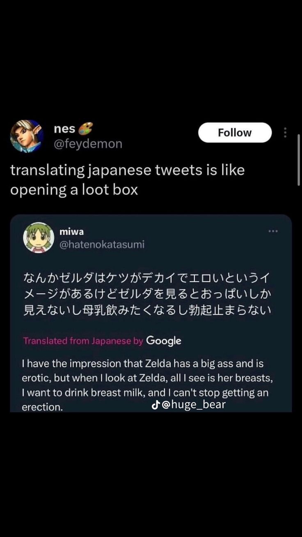The height and width of the screenshot is (537, 302).
Task: Open miwa's profile avatar
Action: click(39, 238)
